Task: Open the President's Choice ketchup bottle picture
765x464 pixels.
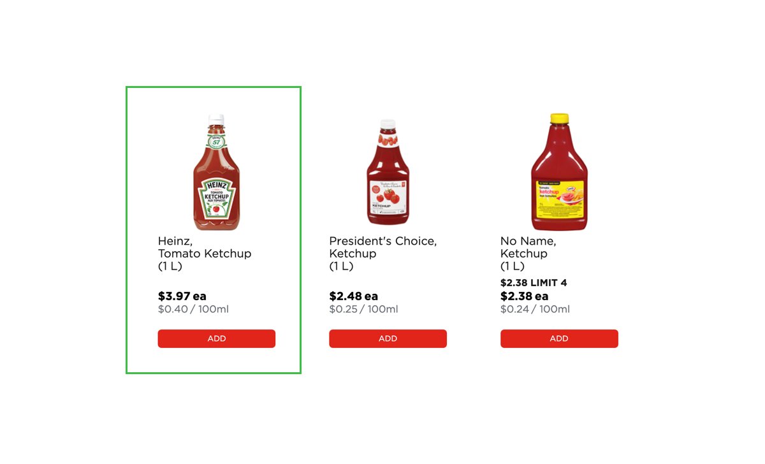Action: 388,173
